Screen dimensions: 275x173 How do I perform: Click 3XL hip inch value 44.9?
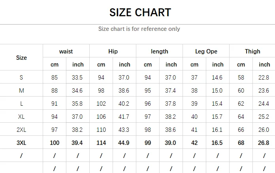coord(124,143)
